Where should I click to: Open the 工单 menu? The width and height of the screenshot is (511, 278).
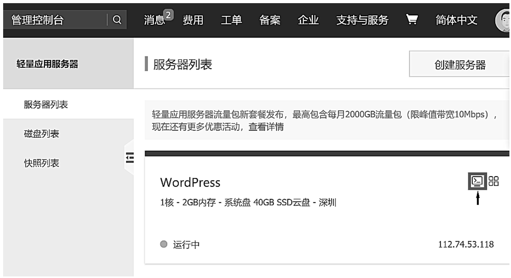231,20
